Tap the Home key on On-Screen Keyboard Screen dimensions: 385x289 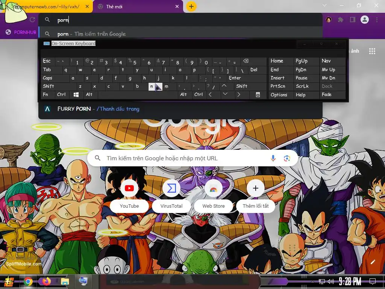pyautogui.click(x=281, y=61)
